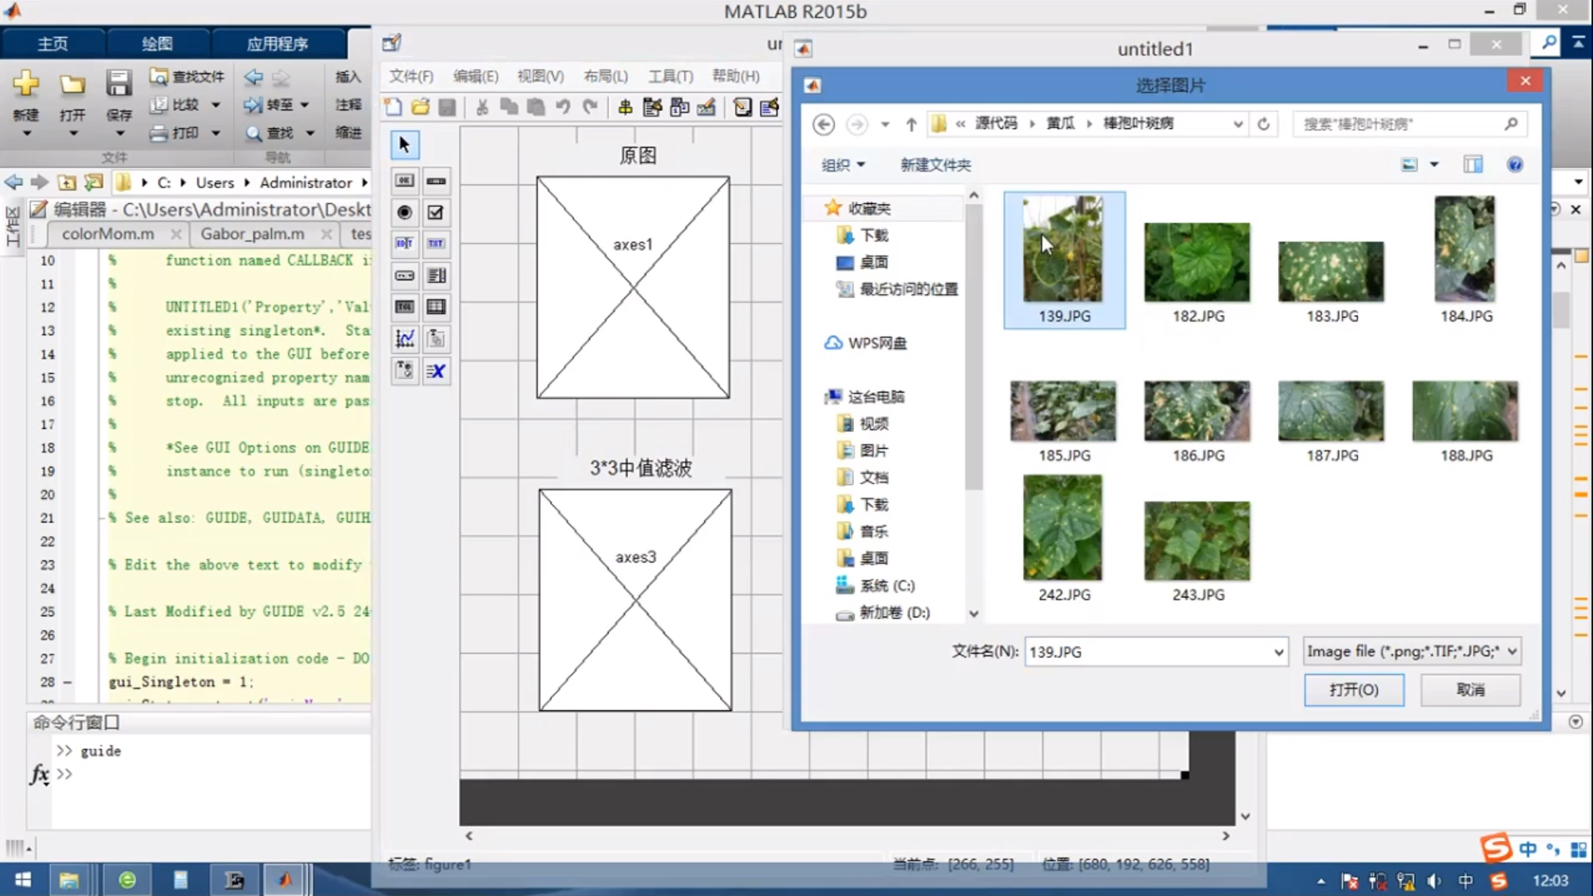The width and height of the screenshot is (1593, 896).
Task: Open the 布局(L) menu in GUIDE
Action: tap(604, 76)
